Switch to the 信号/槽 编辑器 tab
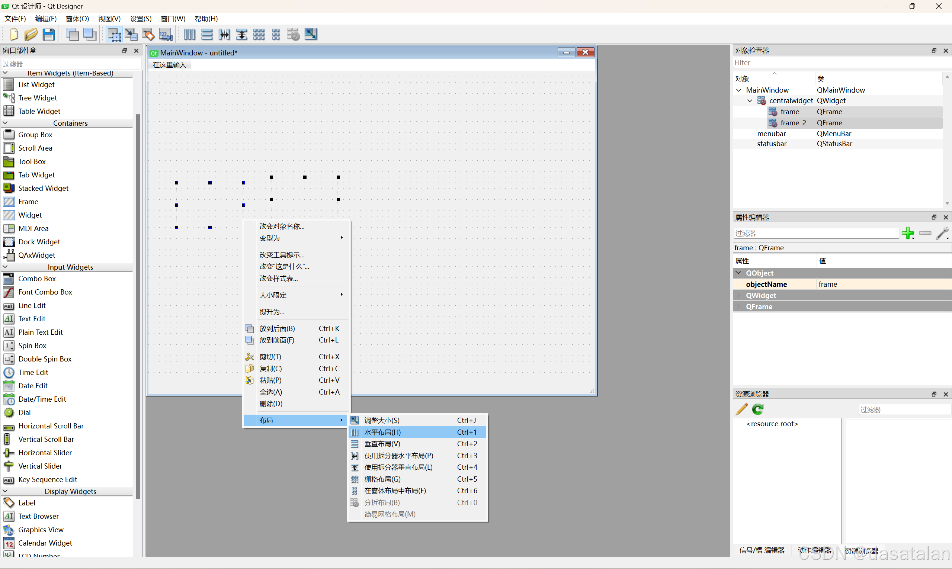 point(762,550)
